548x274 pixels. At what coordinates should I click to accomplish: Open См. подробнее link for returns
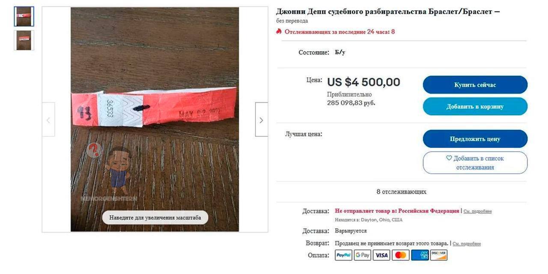pos(467,244)
